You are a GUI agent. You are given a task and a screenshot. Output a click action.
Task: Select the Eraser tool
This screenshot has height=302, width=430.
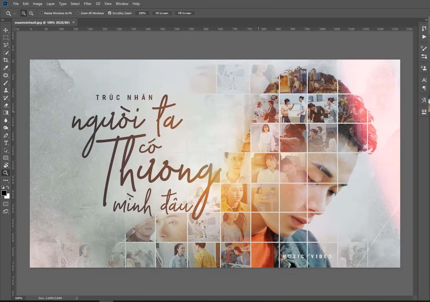[6, 105]
